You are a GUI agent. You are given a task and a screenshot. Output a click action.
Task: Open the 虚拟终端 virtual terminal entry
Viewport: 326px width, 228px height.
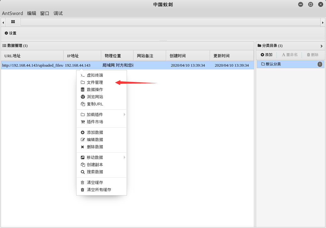pos(102,75)
